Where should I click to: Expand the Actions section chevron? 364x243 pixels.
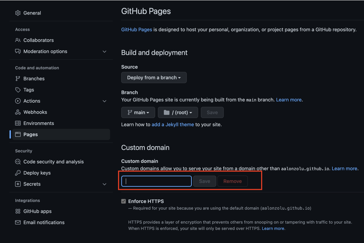[x=104, y=101]
